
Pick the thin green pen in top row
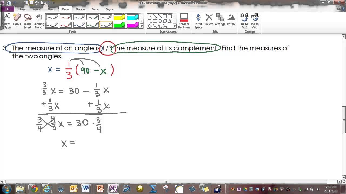[x=92, y=18]
